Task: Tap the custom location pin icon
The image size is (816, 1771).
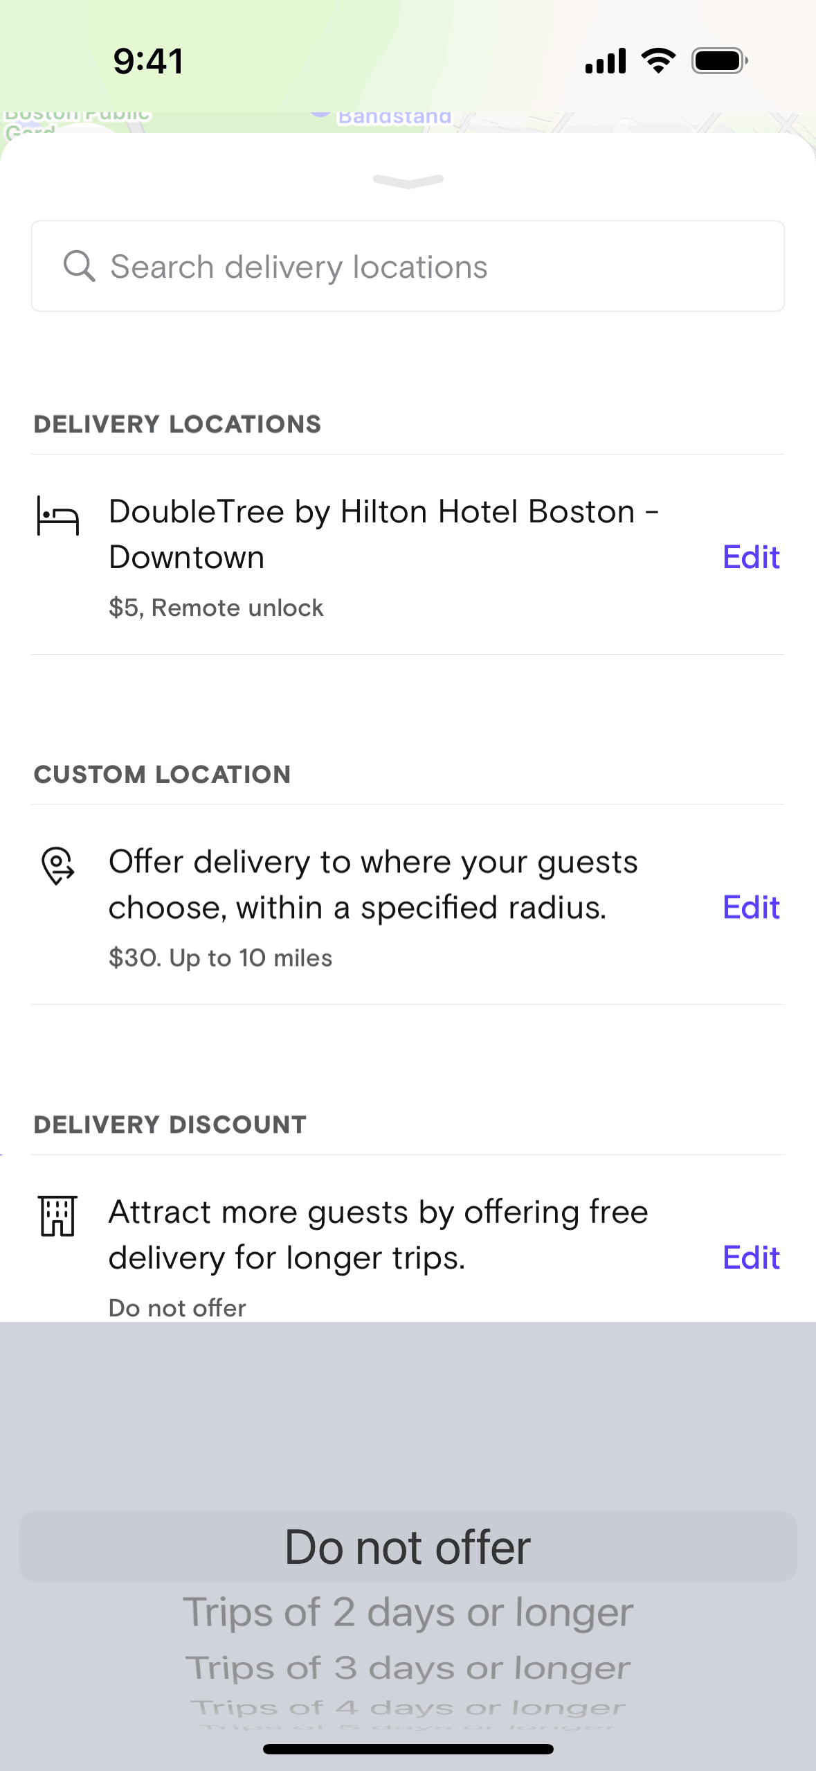Action: click(58, 865)
